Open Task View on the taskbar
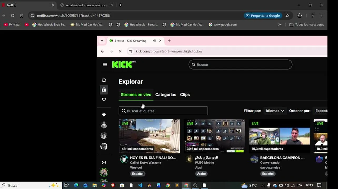 (66, 185)
